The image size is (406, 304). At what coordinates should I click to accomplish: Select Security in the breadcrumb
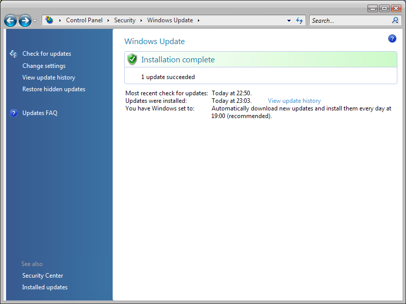click(x=125, y=20)
